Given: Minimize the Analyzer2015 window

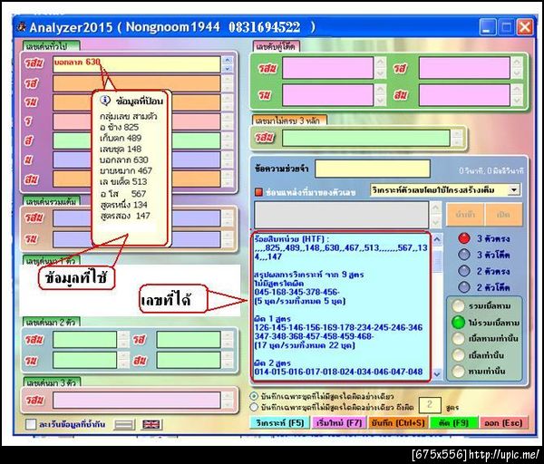Looking at the screenshot, I should coord(488,27).
